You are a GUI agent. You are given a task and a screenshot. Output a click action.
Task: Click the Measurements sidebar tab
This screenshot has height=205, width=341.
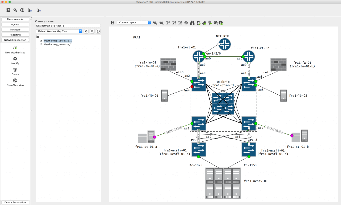[15, 19]
